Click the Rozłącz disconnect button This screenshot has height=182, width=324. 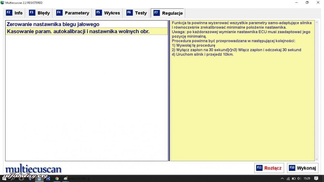pos(269,168)
